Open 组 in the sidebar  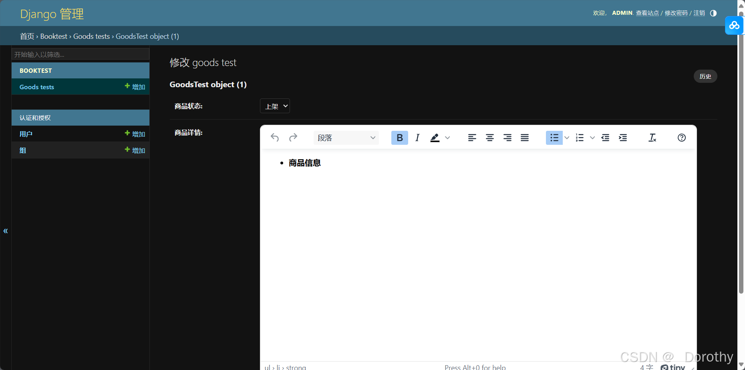(x=23, y=150)
